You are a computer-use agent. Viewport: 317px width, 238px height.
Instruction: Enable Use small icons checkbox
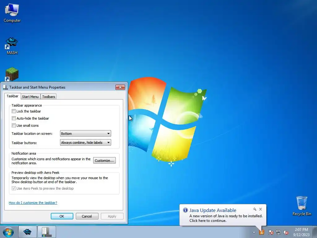pyautogui.click(x=14, y=125)
